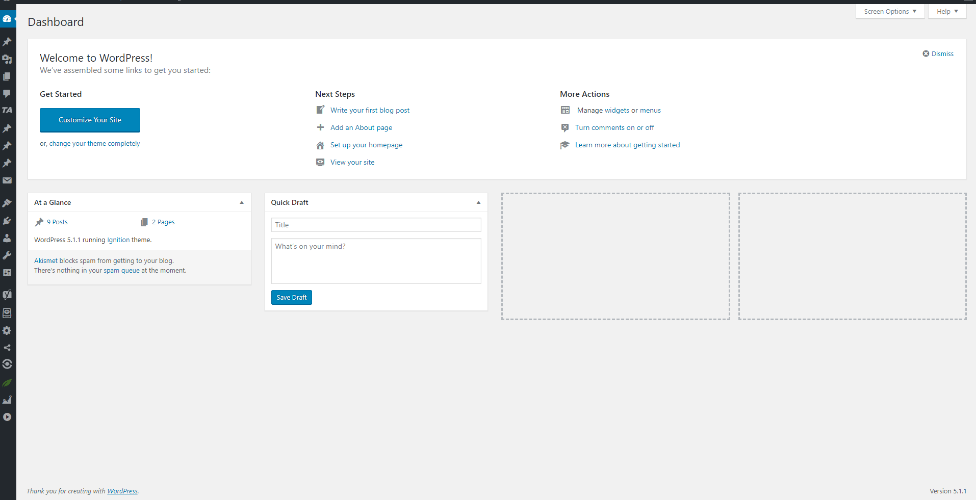Screen dimensions: 976x500
Task: Open the widgets link in More Actions
Action: tap(617, 110)
